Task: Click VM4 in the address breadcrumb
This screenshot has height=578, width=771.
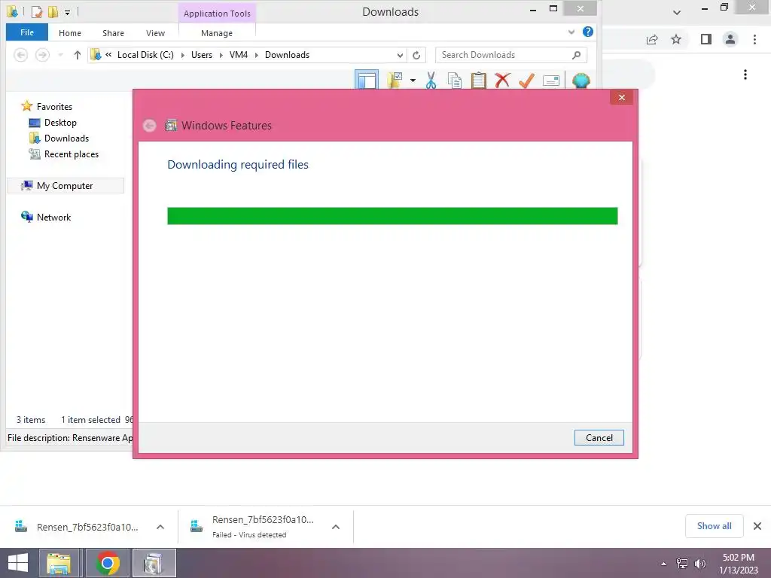Action: click(x=239, y=55)
